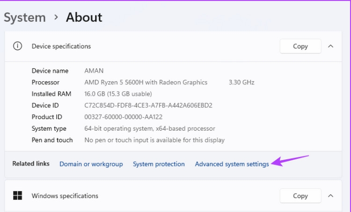Click the Device name label
Screen dimensions: 351x212
point(50,71)
